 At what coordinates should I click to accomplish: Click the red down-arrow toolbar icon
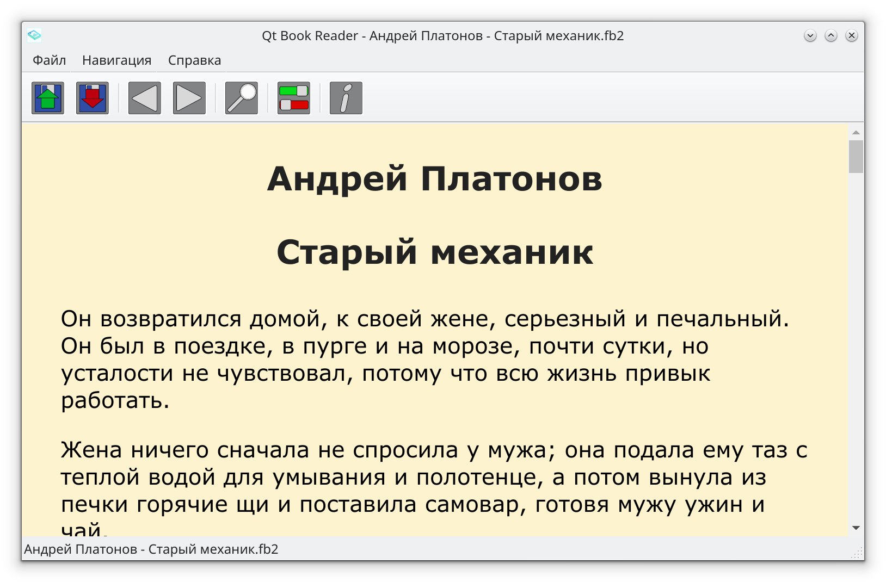(93, 98)
